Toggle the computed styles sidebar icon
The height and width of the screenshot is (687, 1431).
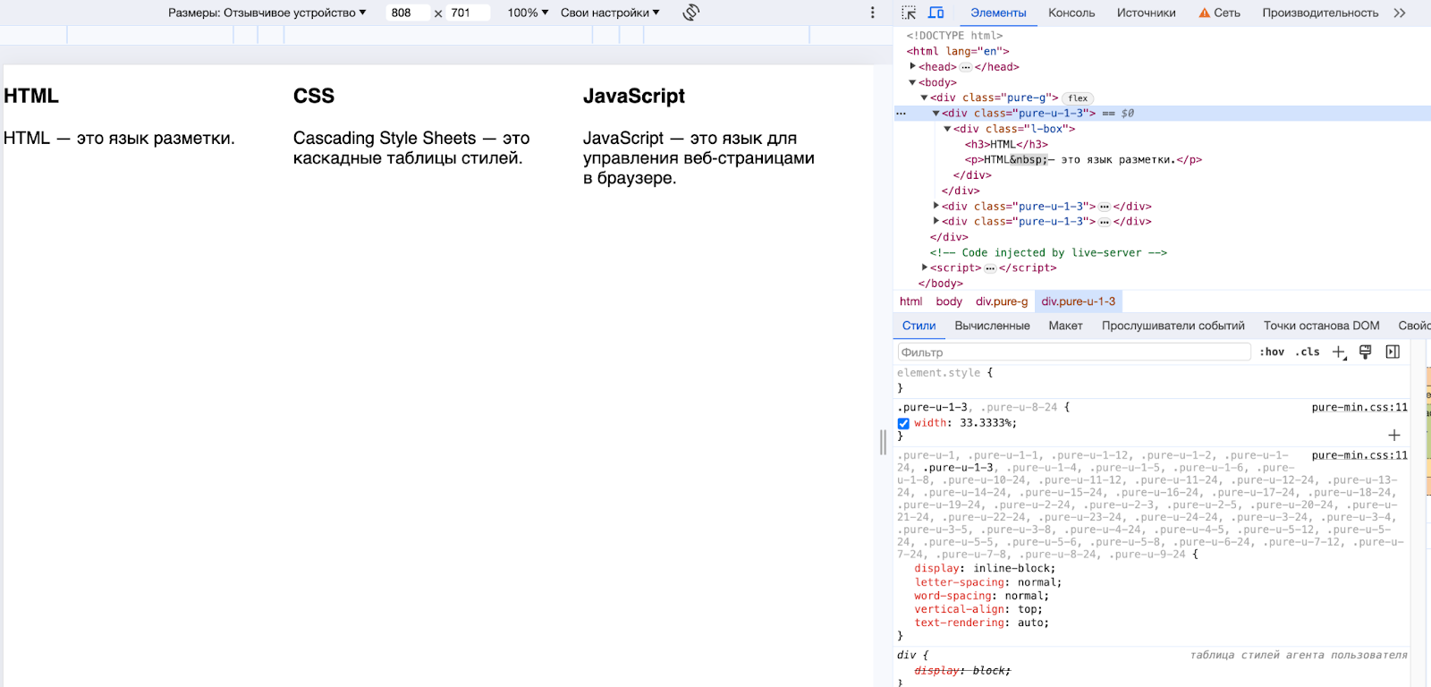pos(1393,352)
